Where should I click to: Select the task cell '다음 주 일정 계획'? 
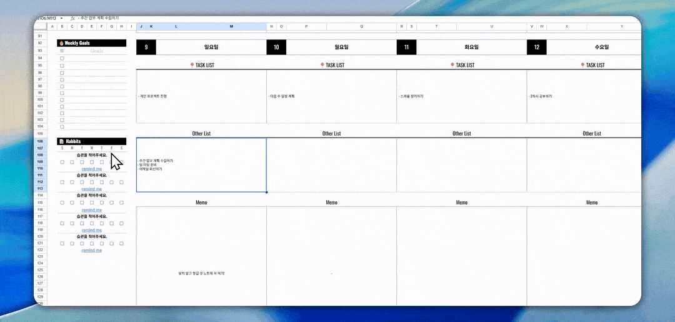pos(331,96)
